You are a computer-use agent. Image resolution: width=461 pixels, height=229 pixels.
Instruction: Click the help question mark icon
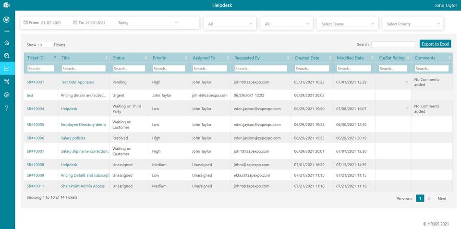coord(7,108)
